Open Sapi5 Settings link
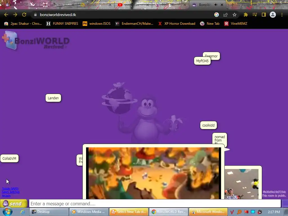 tap(11, 192)
